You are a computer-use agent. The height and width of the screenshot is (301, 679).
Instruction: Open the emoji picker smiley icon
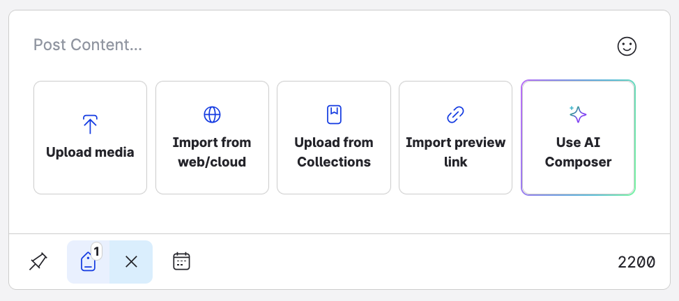pos(627,46)
